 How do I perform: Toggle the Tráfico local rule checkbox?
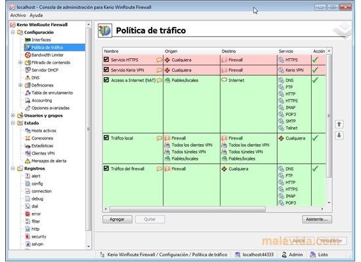point(106,138)
